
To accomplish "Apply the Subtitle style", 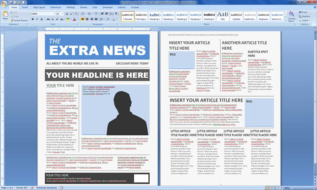I will [236, 16].
